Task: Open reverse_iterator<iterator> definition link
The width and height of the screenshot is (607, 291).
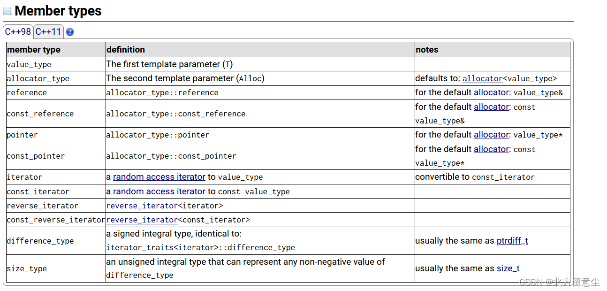Action: coord(142,206)
